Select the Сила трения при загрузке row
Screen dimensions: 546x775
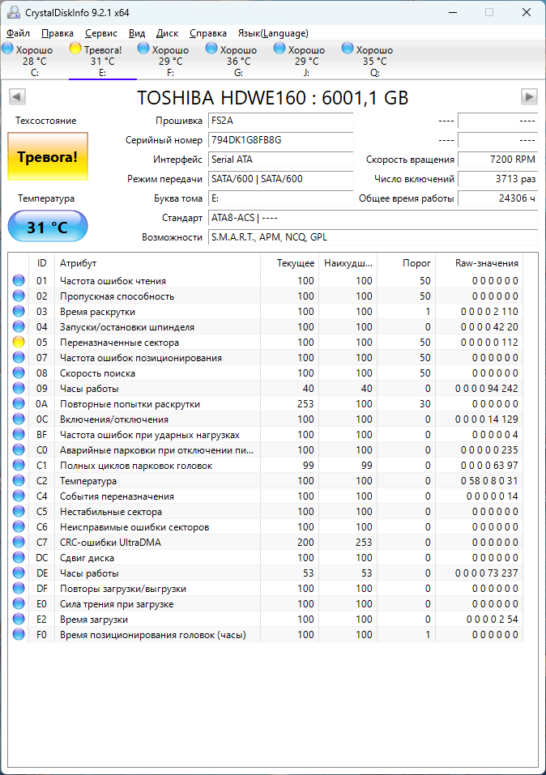[x=266, y=604]
